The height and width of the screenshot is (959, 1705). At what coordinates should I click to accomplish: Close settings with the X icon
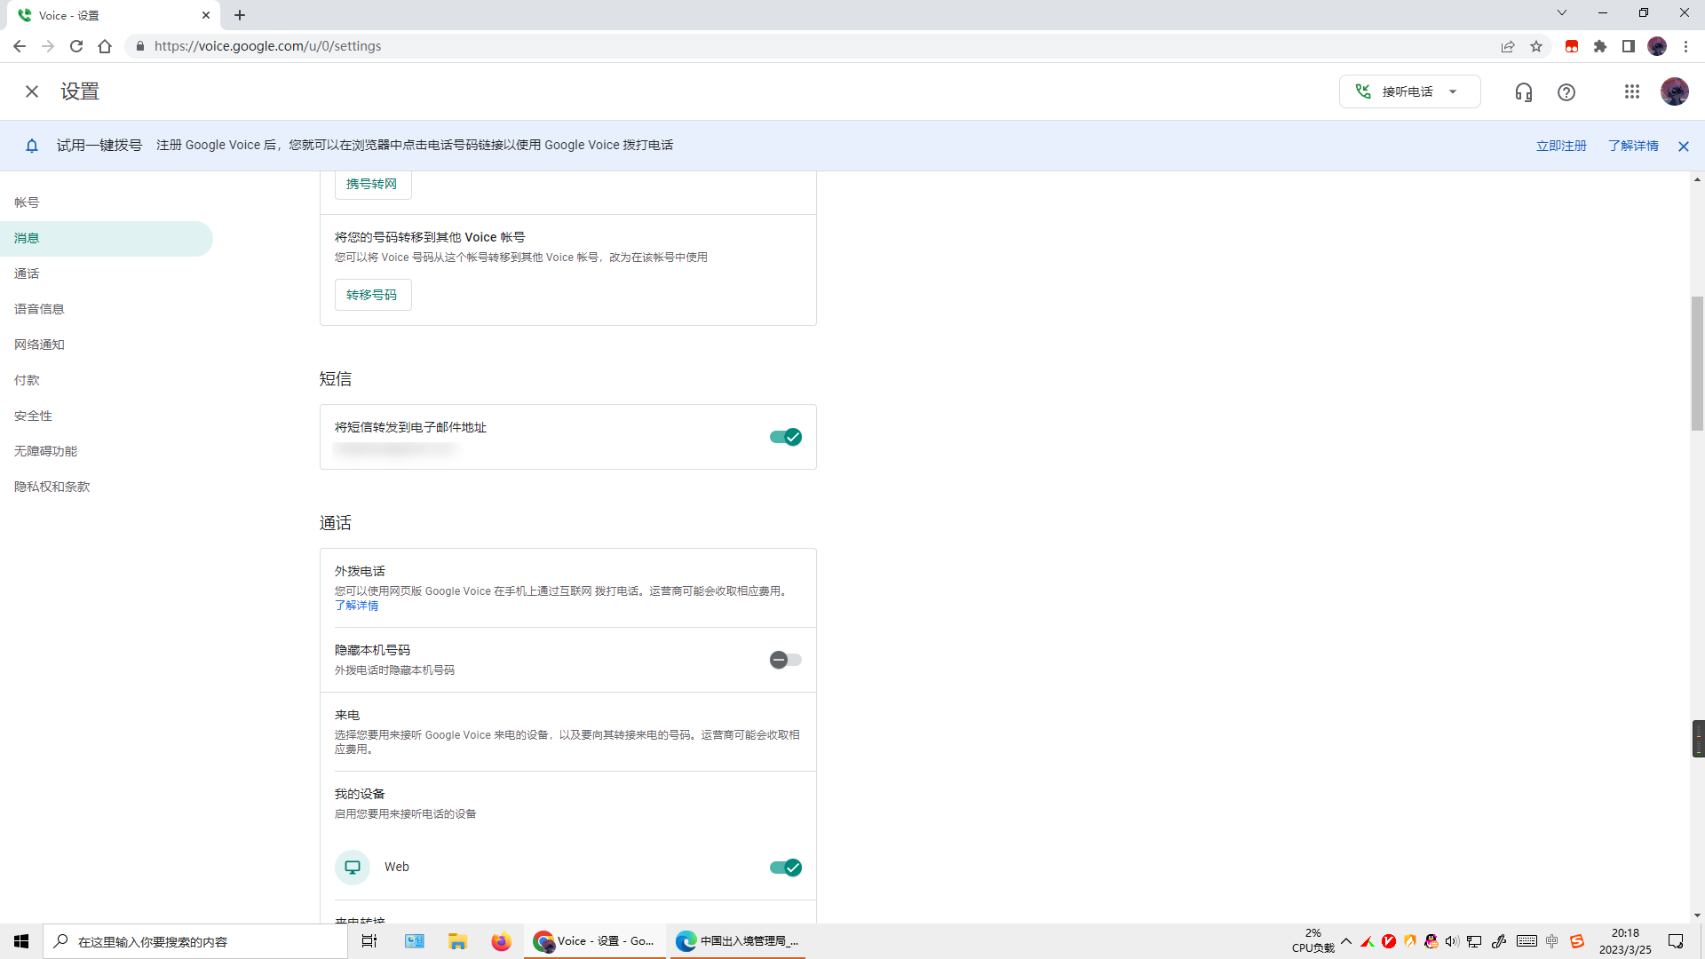[32, 91]
